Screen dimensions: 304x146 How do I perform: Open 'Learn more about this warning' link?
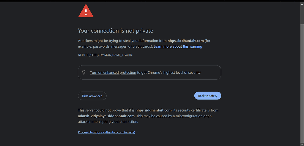[x=178, y=46]
